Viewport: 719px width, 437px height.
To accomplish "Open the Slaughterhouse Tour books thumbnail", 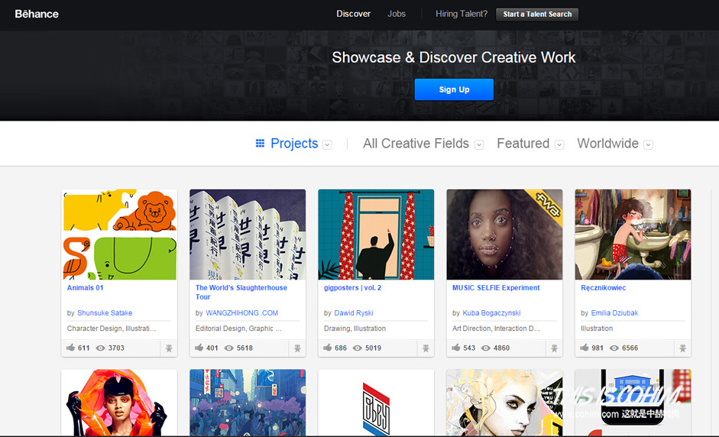I will (x=248, y=235).
